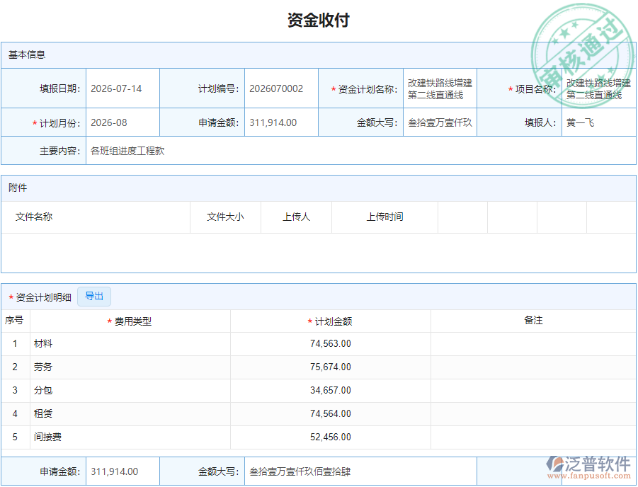Screen dimensions: 638x487
Task: Click the 导出 export button
Action: (x=94, y=297)
